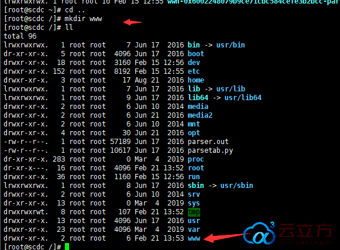Click the usr/lib64 symlink target
This screenshot has height=250, width=340.
click(243, 98)
